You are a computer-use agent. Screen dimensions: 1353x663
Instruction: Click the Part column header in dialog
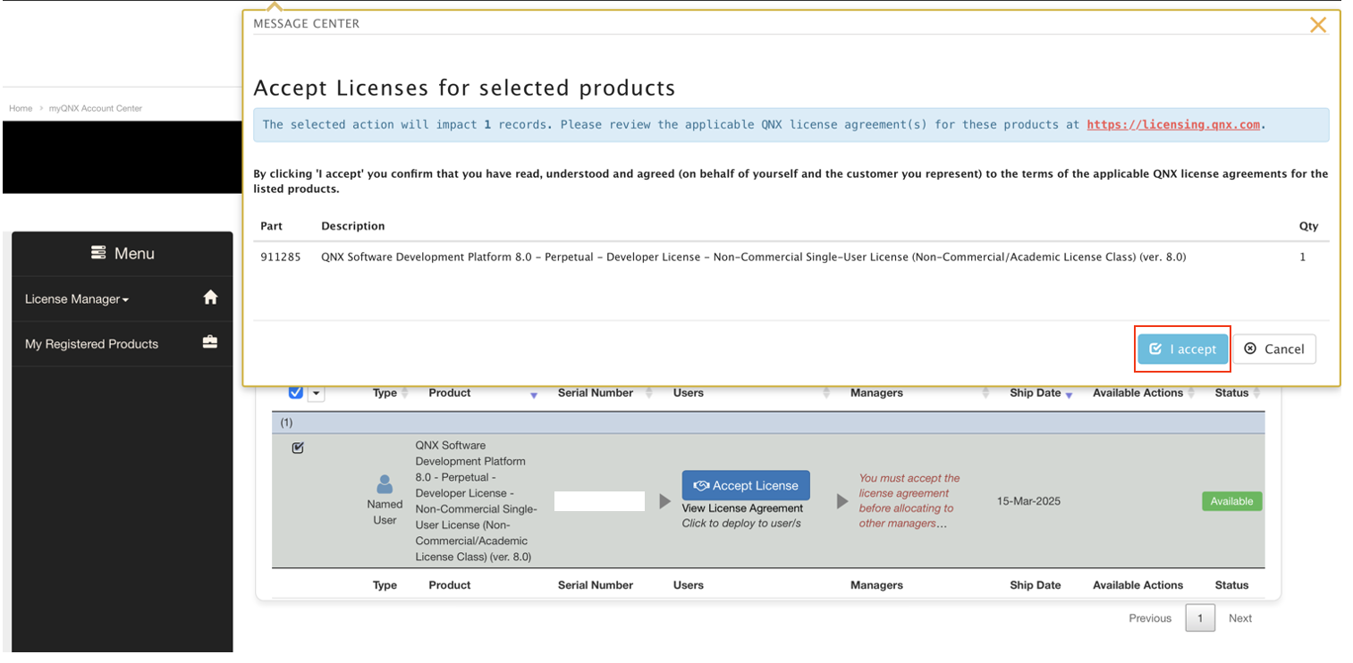click(x=271, y=226)
